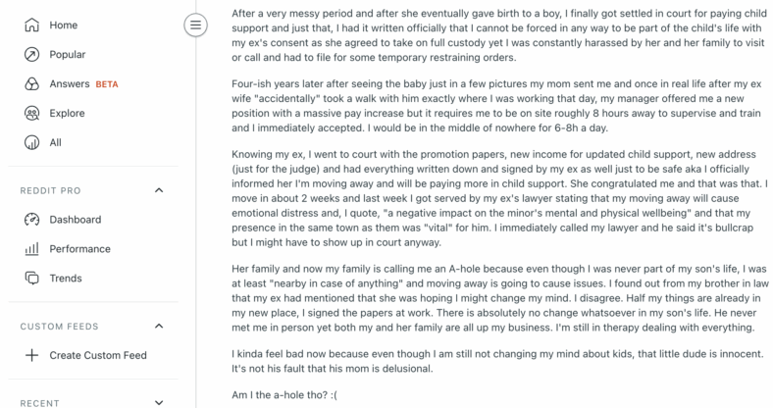This screenshot has width=773, height=408.
Task: Expand the Recent section chevron
Action: tap(159, 402)
